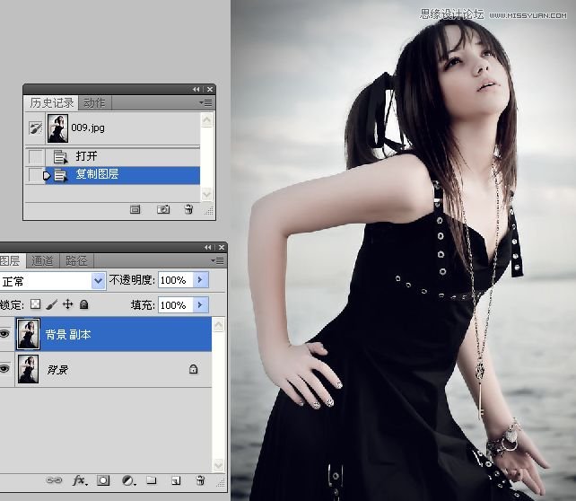Switch to the 动作 tab
This screenshot has height=501, width=576.
94,103
